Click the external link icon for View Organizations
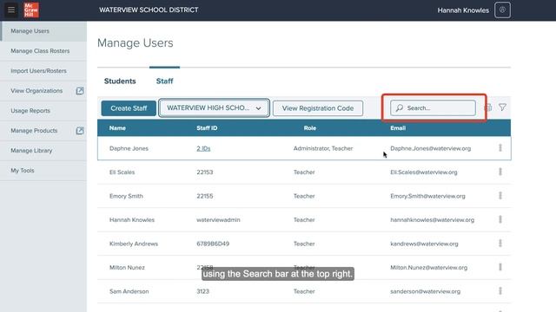Image resolution: width=556 pixels, height=312 pixels. 80,91
